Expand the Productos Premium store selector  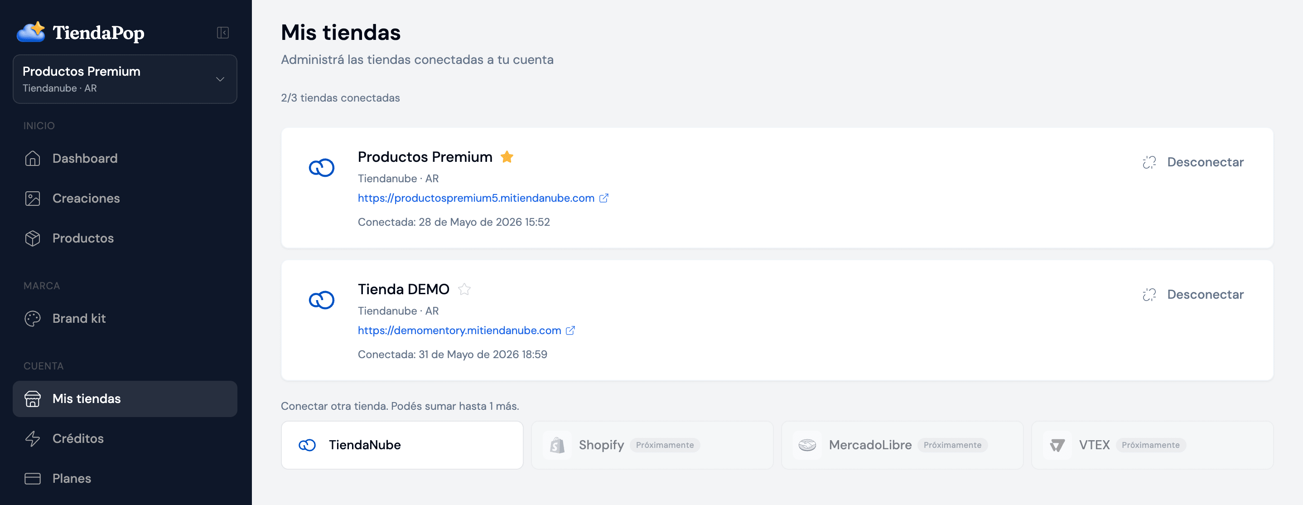[x=125, y=79]
